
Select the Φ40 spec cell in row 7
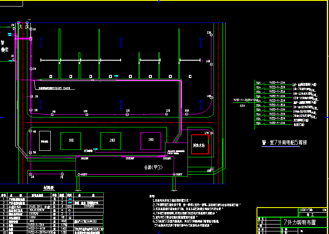[32, 221]
